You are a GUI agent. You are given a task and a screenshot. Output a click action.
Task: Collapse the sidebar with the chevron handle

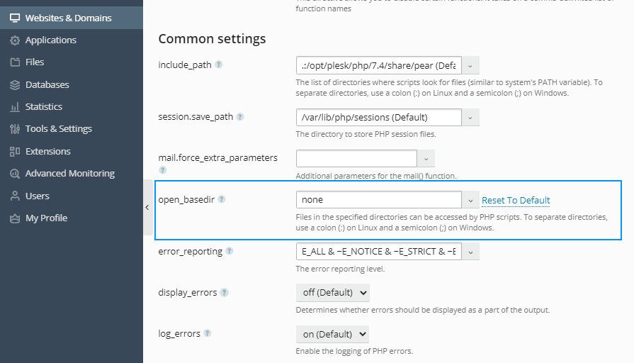point(147,207)
